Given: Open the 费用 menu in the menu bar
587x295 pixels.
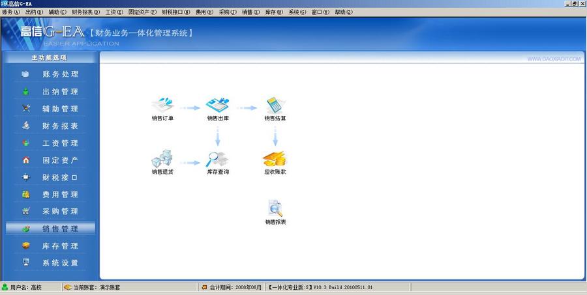Looking at the screenshot, I should 204,12.
